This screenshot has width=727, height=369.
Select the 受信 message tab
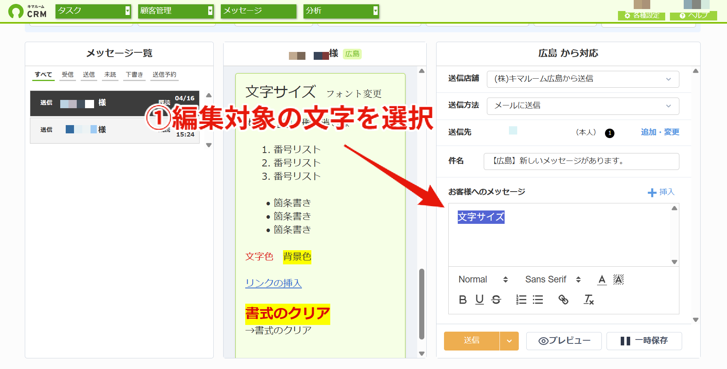pos(68,75)
